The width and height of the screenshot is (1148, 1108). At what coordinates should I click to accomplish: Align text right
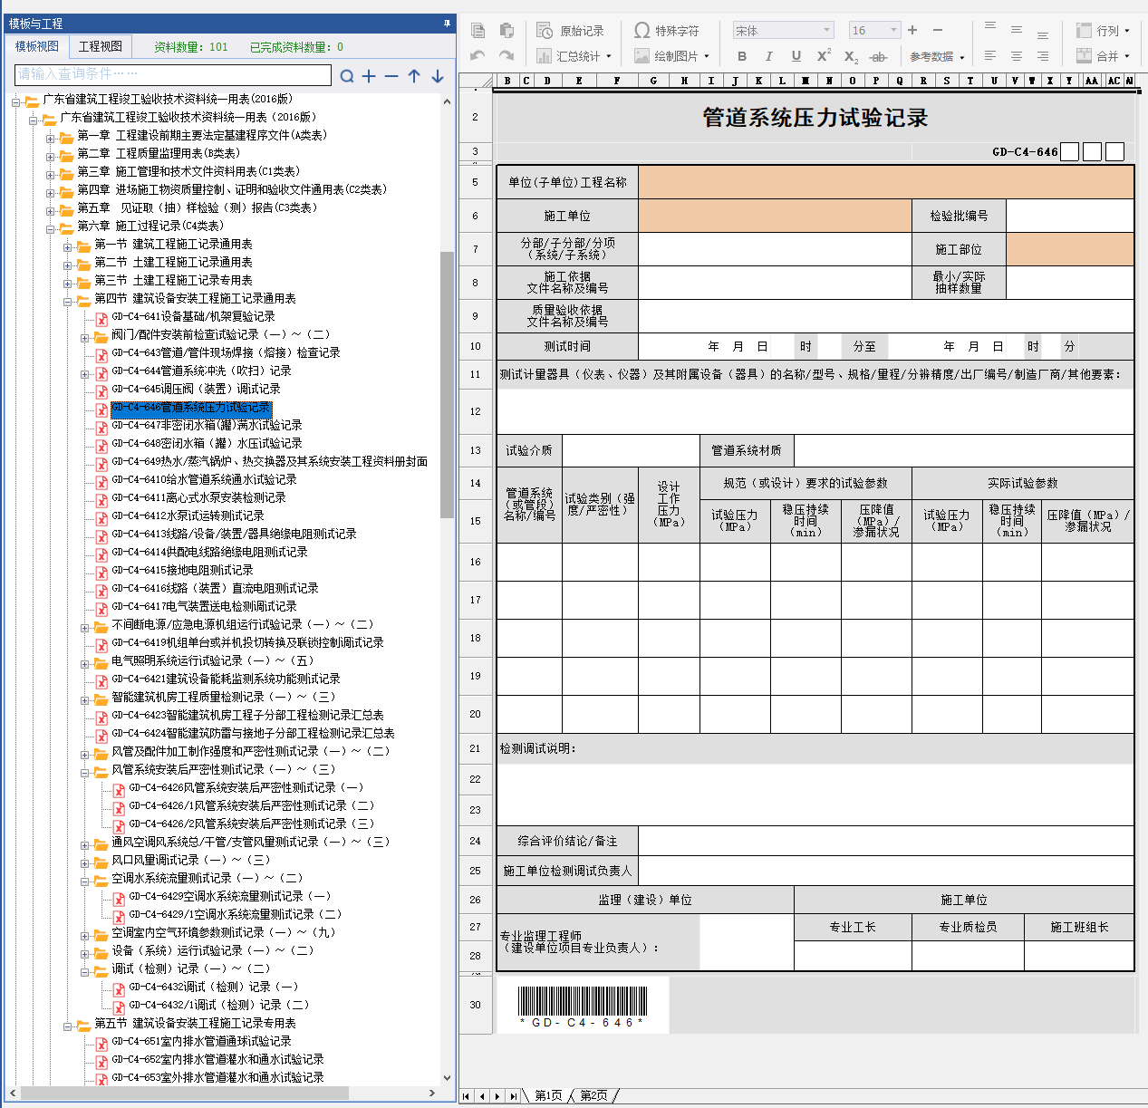(x=1043, y=56)
